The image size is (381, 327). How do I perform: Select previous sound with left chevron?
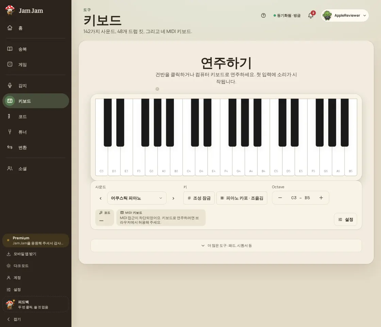pyautogui.click(x=101, y=198)
